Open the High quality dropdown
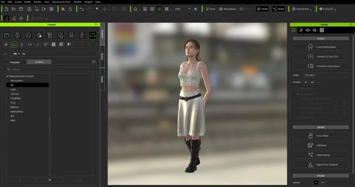Screen dimensions: 355x187 [x=182, y=9]
